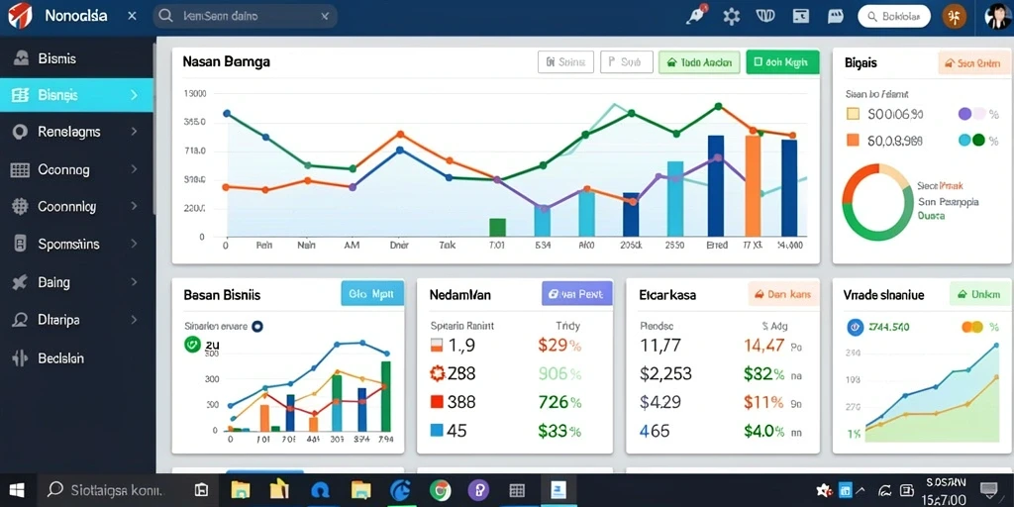Click the green 'ooh Kigin' button
1014x507 pixels.
tap(782, 62)
